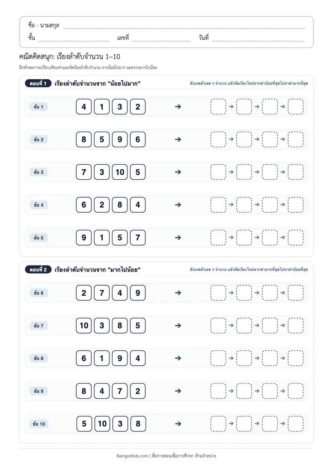Click number tile 9 in ข้อ 2

tap(119, 139)
